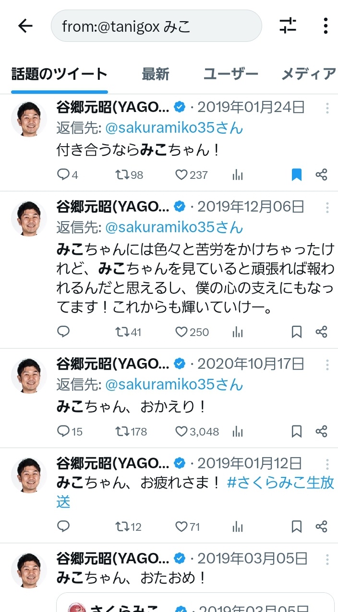This screenshot has height=612, width=338.
Task: Open more options for the 2020年10月17日 tweet
Action: click(327, 365)
